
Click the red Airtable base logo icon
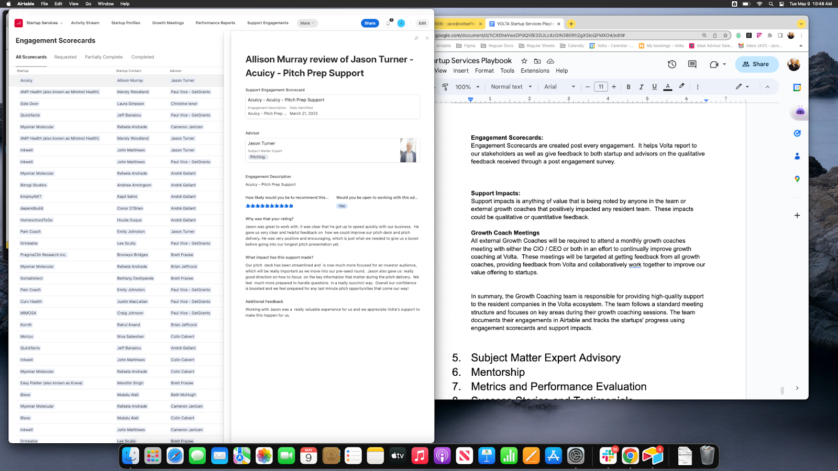point(19,23)
